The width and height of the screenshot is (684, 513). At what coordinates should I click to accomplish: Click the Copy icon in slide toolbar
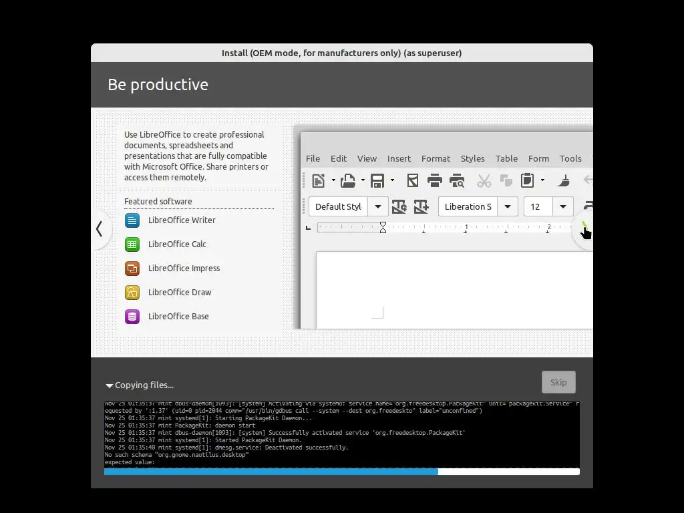[x=506, y=180]
